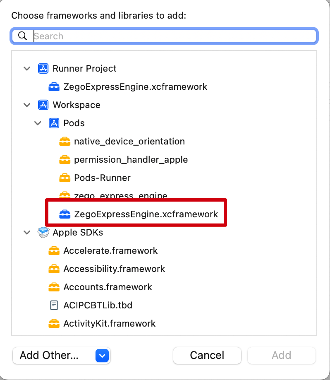Click the Add button
This screenshot has width=330, height=380.
pos(281,355)
